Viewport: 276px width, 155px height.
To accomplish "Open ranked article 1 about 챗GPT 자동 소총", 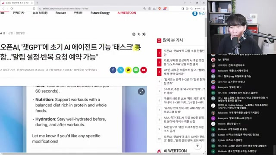I will point(184,53).
